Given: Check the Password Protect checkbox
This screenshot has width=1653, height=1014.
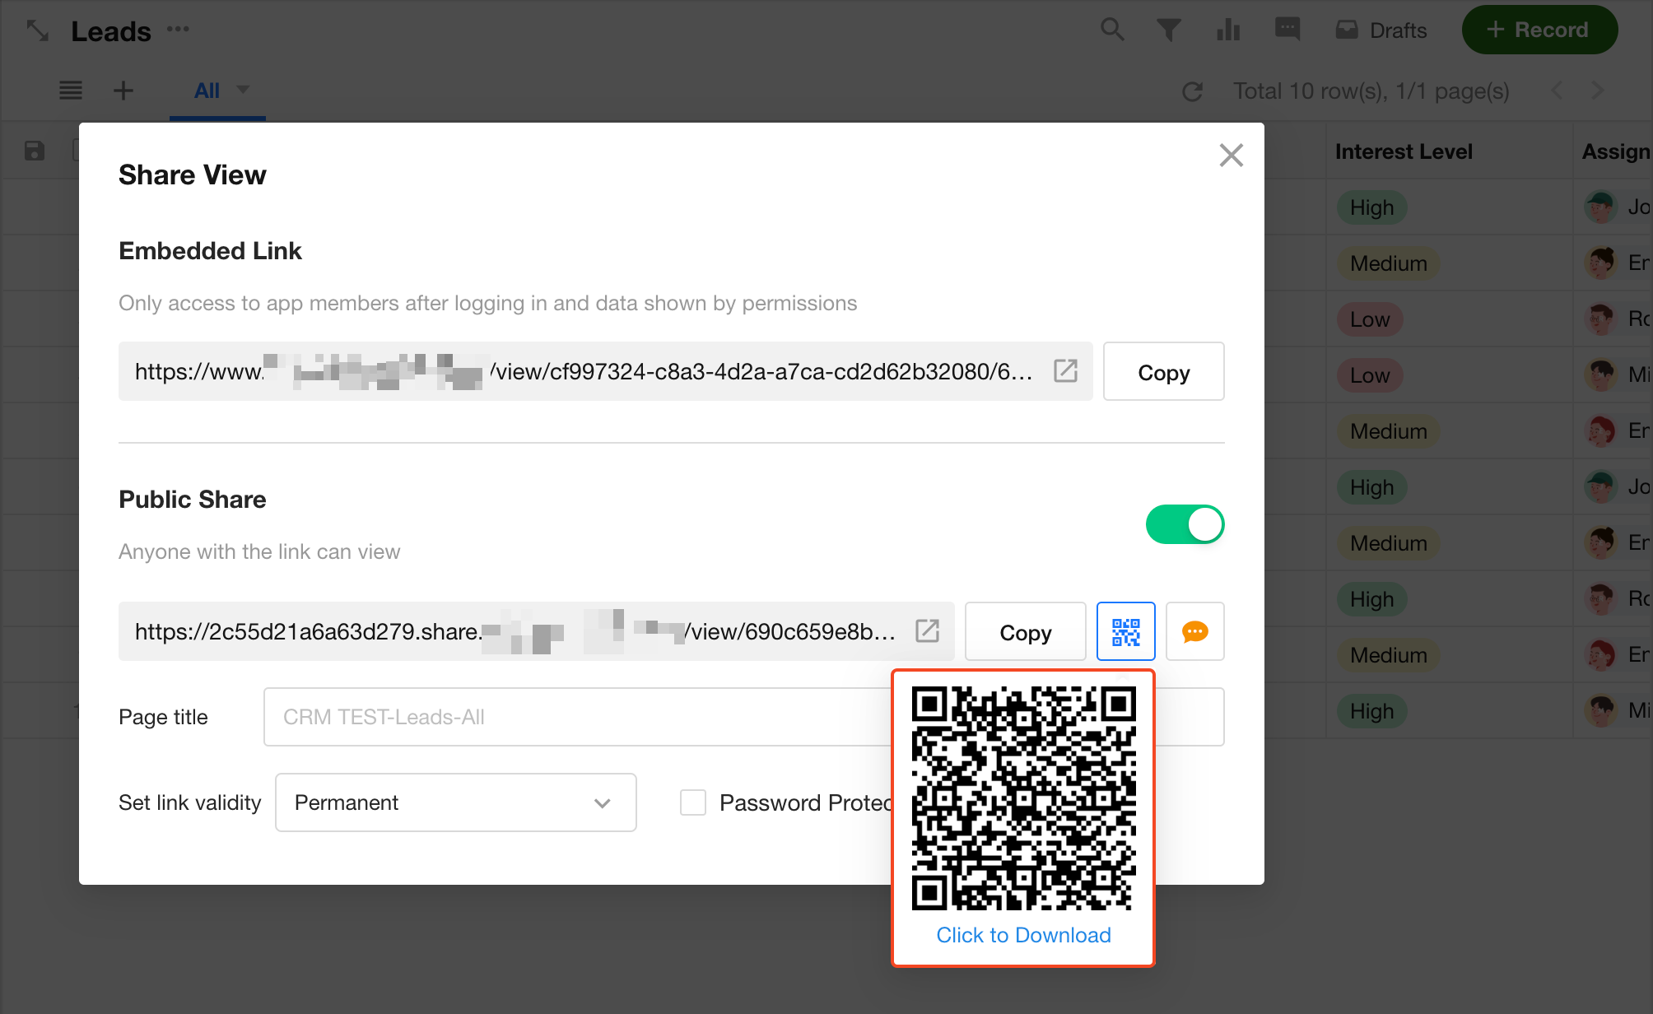Looking at the screenshot, I should coord(693,802).
